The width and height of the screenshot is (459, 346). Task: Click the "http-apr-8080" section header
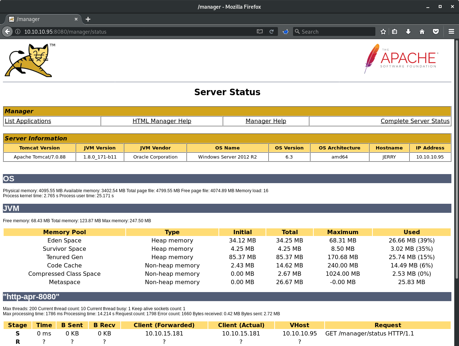[227, 297]
